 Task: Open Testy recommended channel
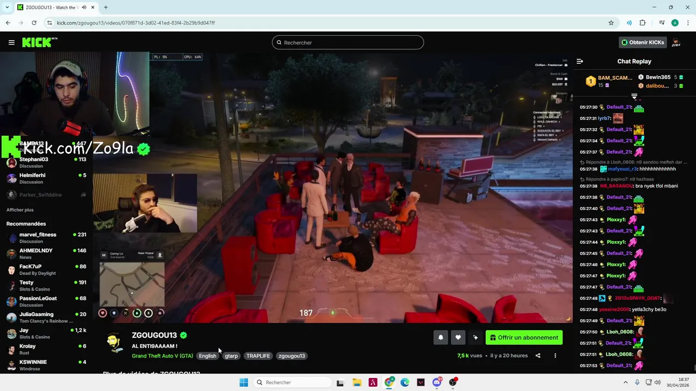click(x=46, y=285)
